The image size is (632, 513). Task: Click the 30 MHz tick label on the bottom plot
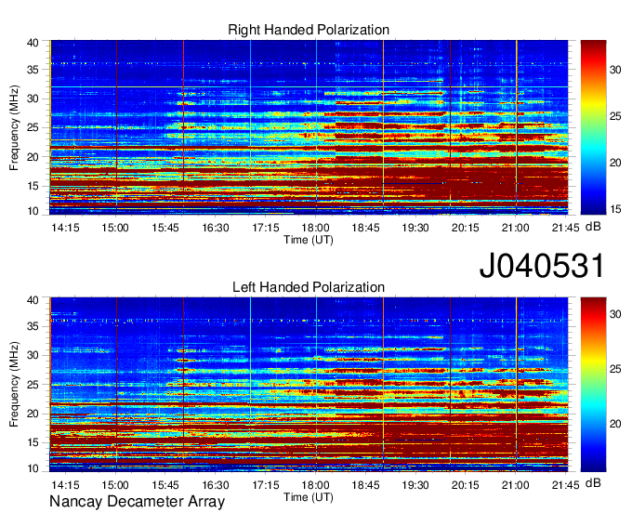[33, 355]
